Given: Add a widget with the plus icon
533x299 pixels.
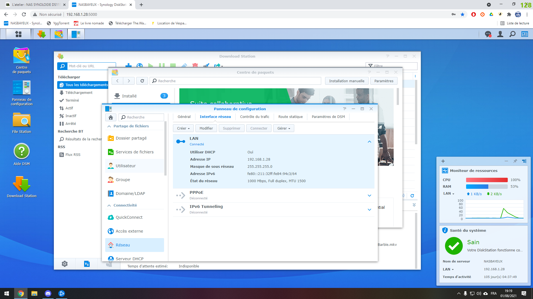Looking at the screenshot, I should pyautogui.click(x=443, y=161).
